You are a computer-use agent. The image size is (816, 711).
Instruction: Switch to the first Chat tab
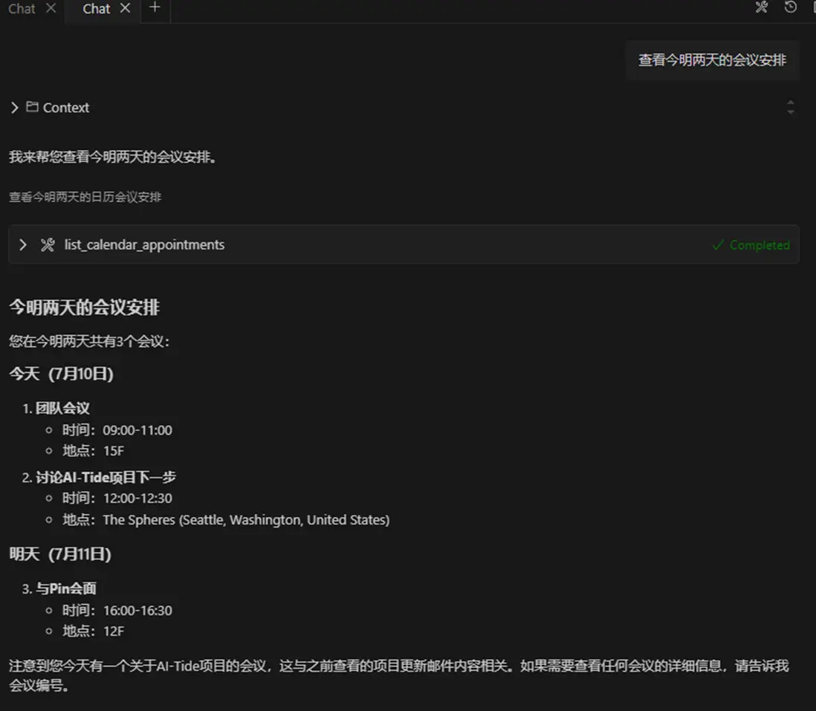pos(22,9)
